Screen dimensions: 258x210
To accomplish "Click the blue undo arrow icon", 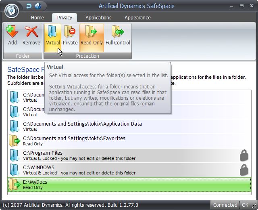I will pos(29,6).
